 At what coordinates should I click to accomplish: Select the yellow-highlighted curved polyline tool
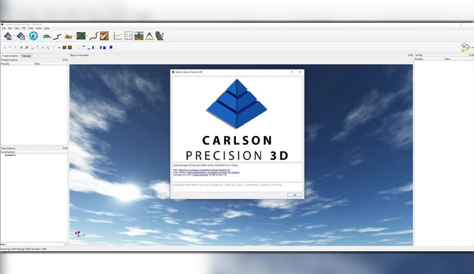pos(94,36)
